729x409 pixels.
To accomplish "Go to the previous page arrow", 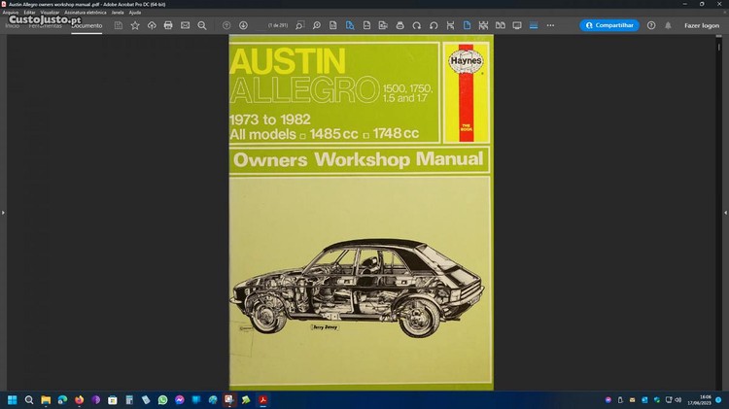I will coord(226,25).
